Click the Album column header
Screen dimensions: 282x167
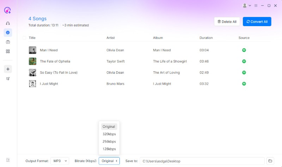click(158, 38)
